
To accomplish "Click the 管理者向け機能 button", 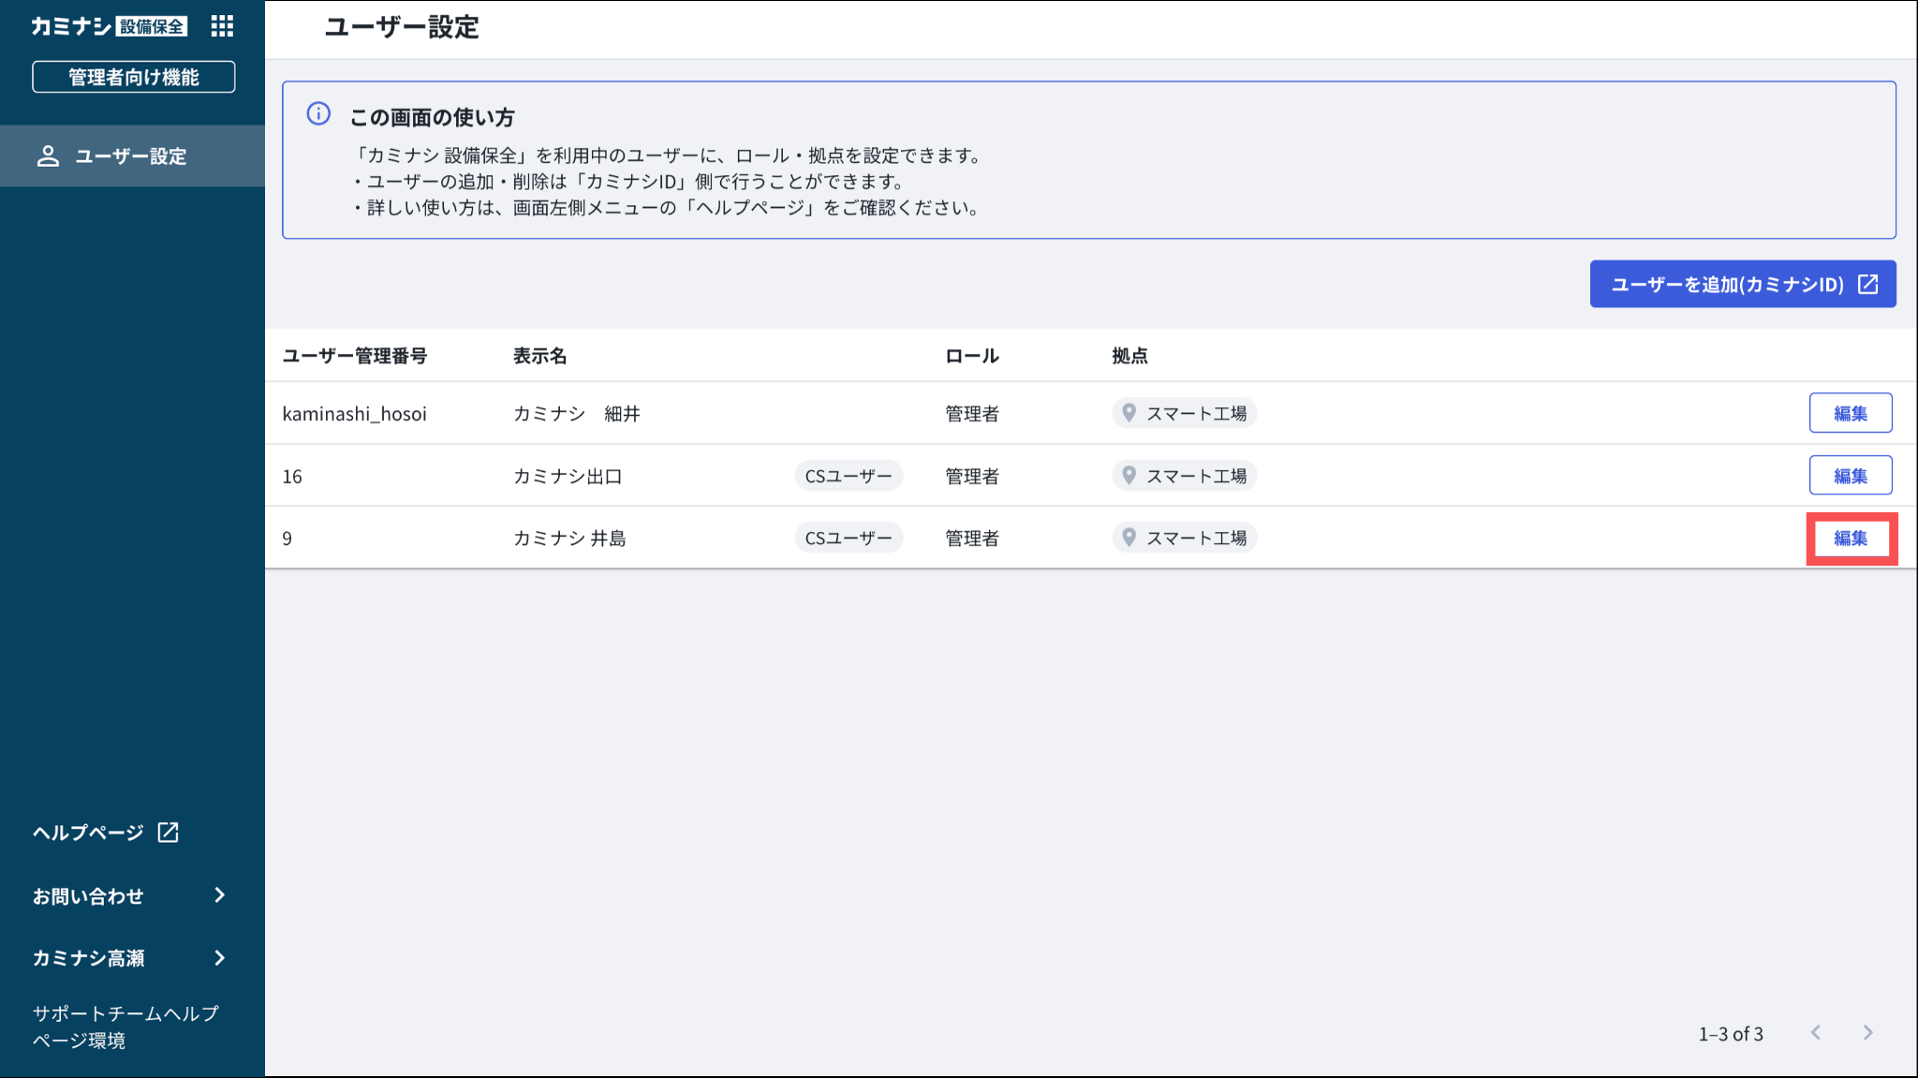I will click(x=133, y=77).
